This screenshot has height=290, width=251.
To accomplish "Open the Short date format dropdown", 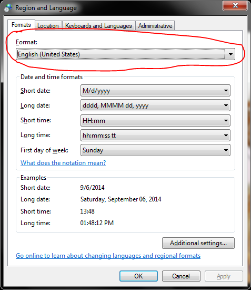I will [155, 91].
